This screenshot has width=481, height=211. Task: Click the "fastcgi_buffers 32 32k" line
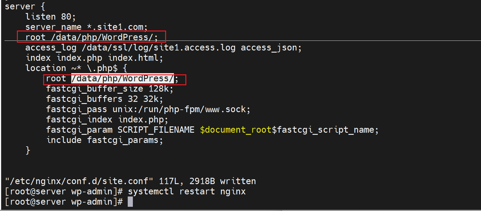(104, 99)
